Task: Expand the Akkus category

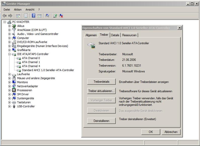Action: coord(9,26)
